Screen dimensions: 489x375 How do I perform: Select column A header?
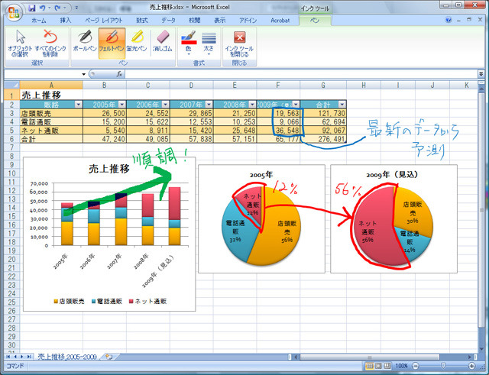[51, 85]
